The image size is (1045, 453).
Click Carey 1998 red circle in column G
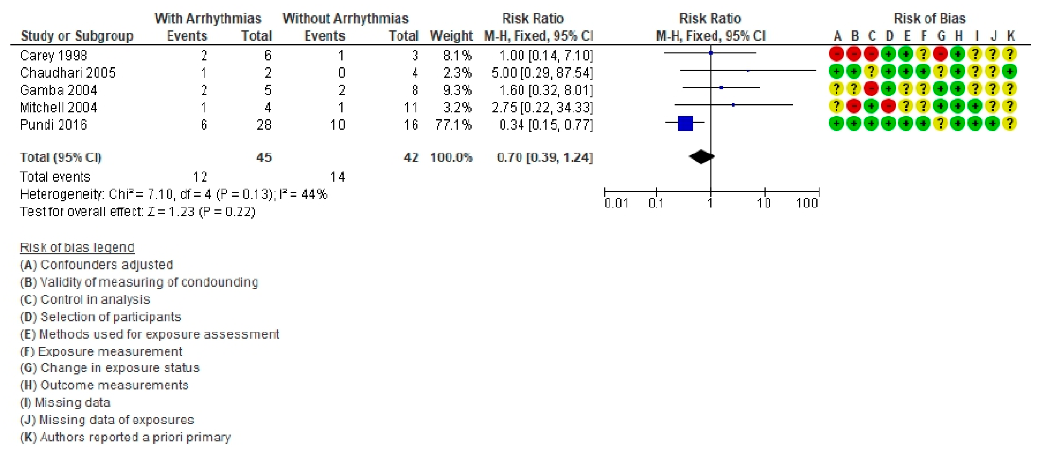940,54
